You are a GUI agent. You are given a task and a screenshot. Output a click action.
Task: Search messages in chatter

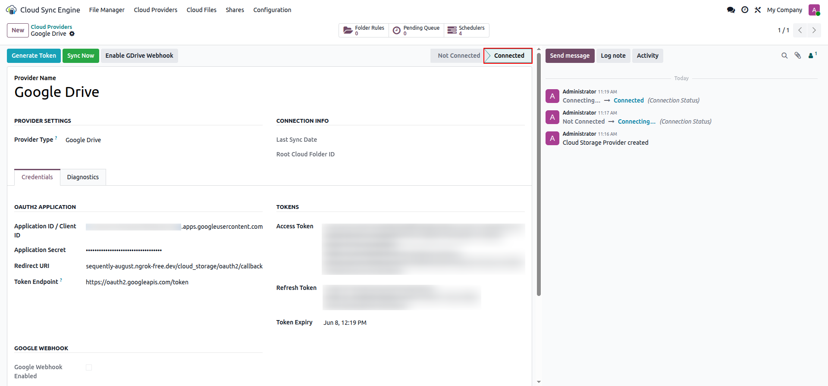point(784,56)
